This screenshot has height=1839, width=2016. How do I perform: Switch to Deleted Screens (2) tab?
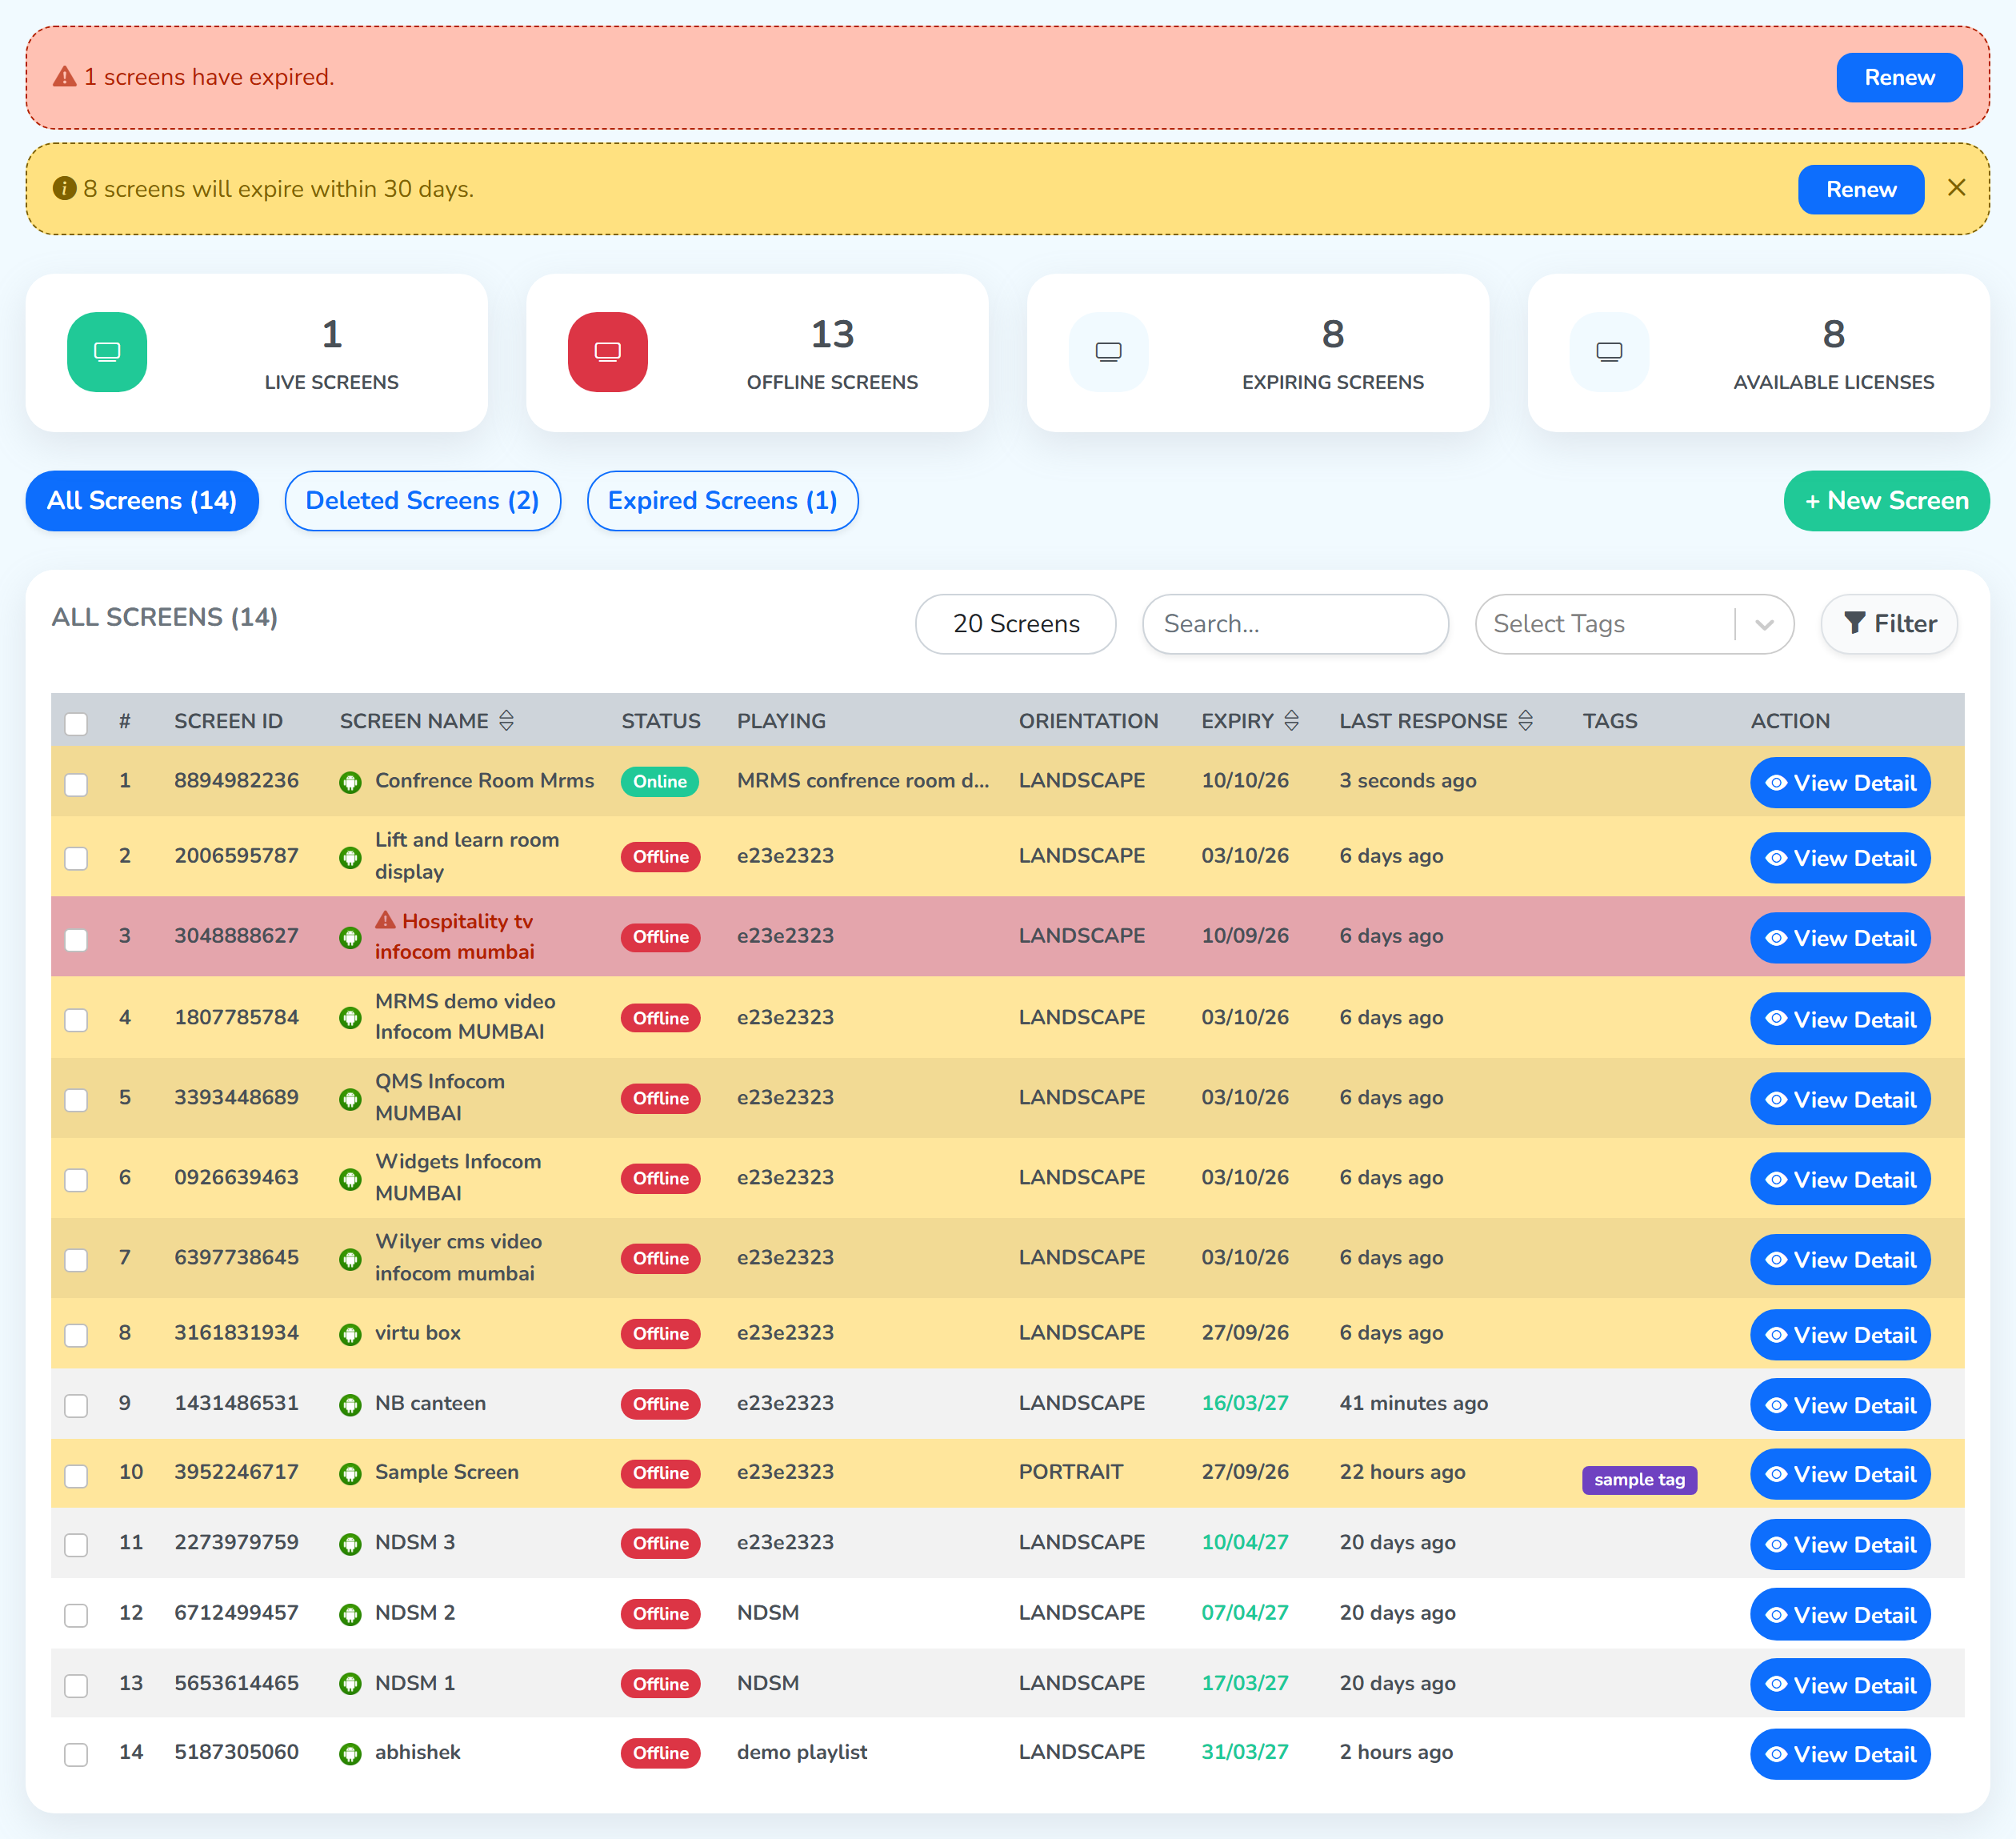coord(423,500)
